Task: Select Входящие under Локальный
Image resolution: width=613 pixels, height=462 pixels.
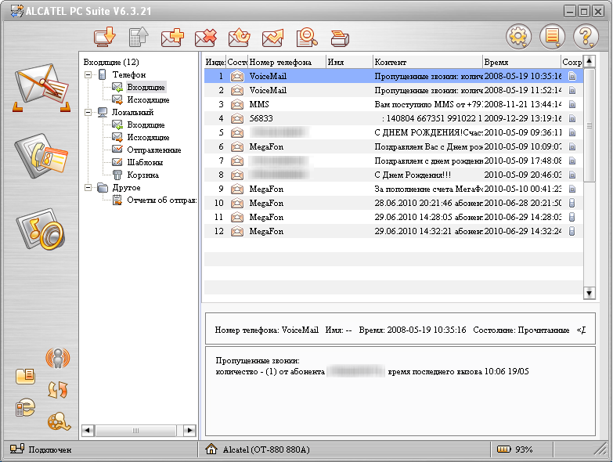Action: pos(146,125)
